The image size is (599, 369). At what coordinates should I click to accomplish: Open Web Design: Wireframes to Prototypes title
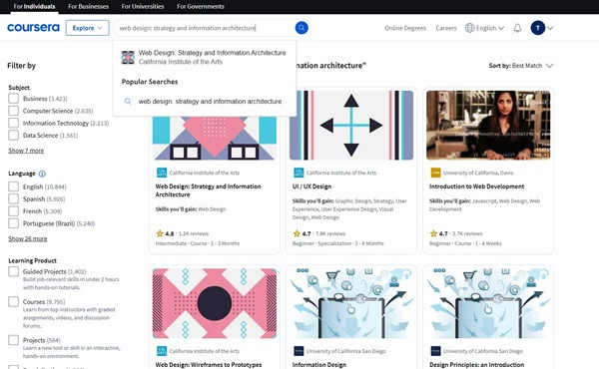pos(209,365)
